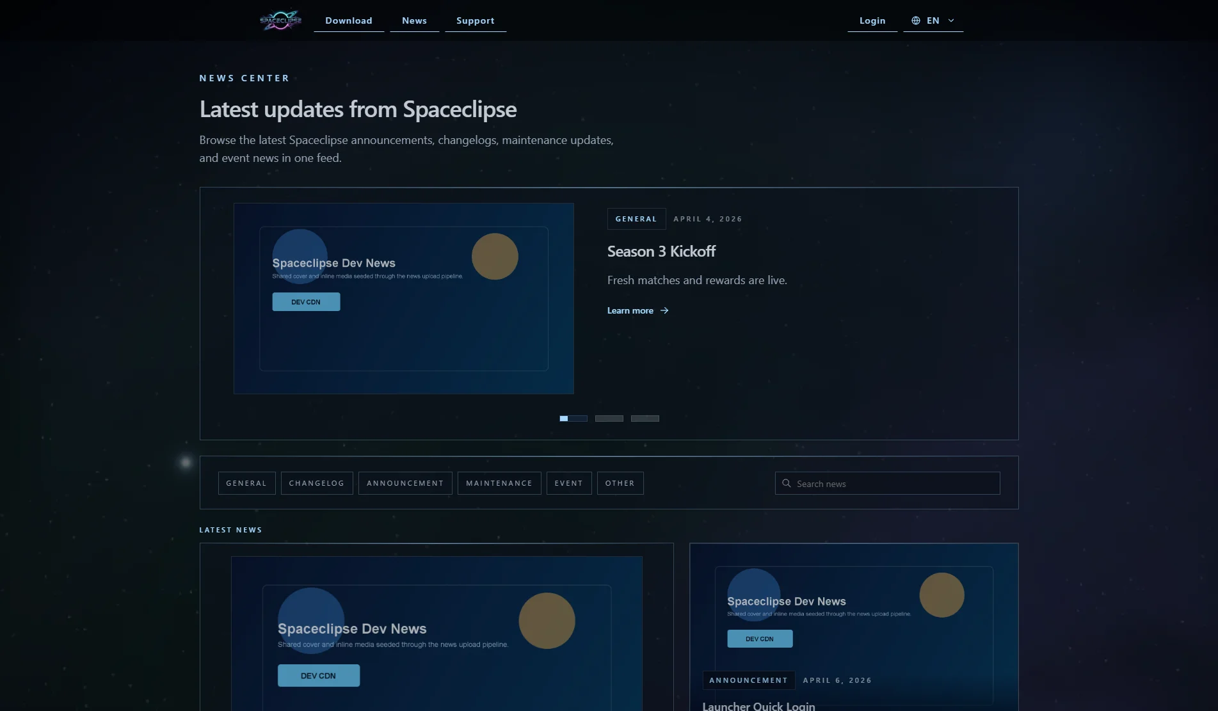Toggle the ANNOUNCEMENT filter

click(405, 483)
